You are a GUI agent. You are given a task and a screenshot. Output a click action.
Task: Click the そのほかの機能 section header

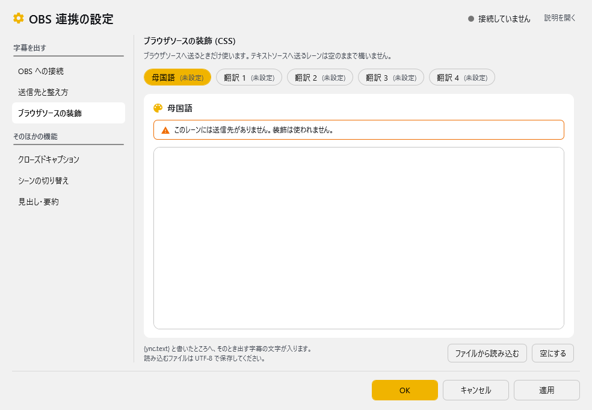(35, 137)
